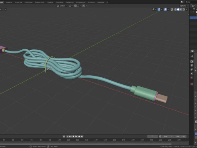Click the scene statistics text in status bar
Image resolution: width=197 pixels, height=148 pixels.
point(178,146)
